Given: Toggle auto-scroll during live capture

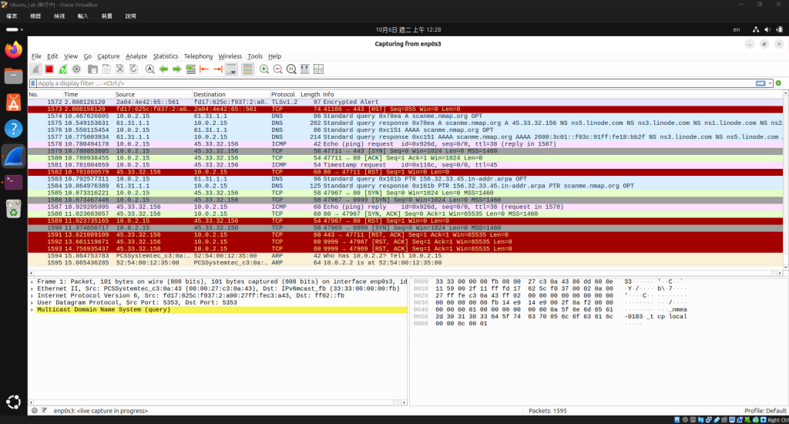Looking at the screenshot, I should point(231,69).
